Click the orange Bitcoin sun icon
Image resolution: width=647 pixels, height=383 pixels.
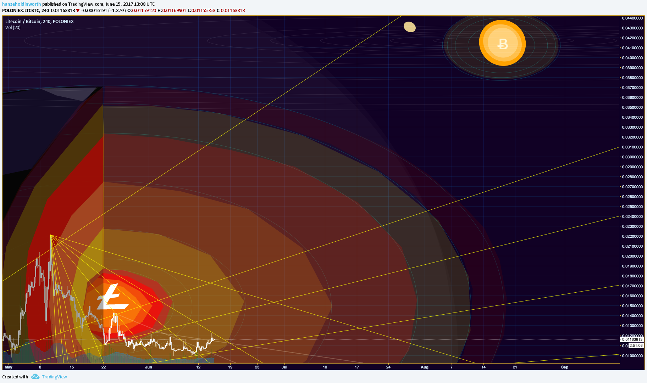[x=502, y=43]
